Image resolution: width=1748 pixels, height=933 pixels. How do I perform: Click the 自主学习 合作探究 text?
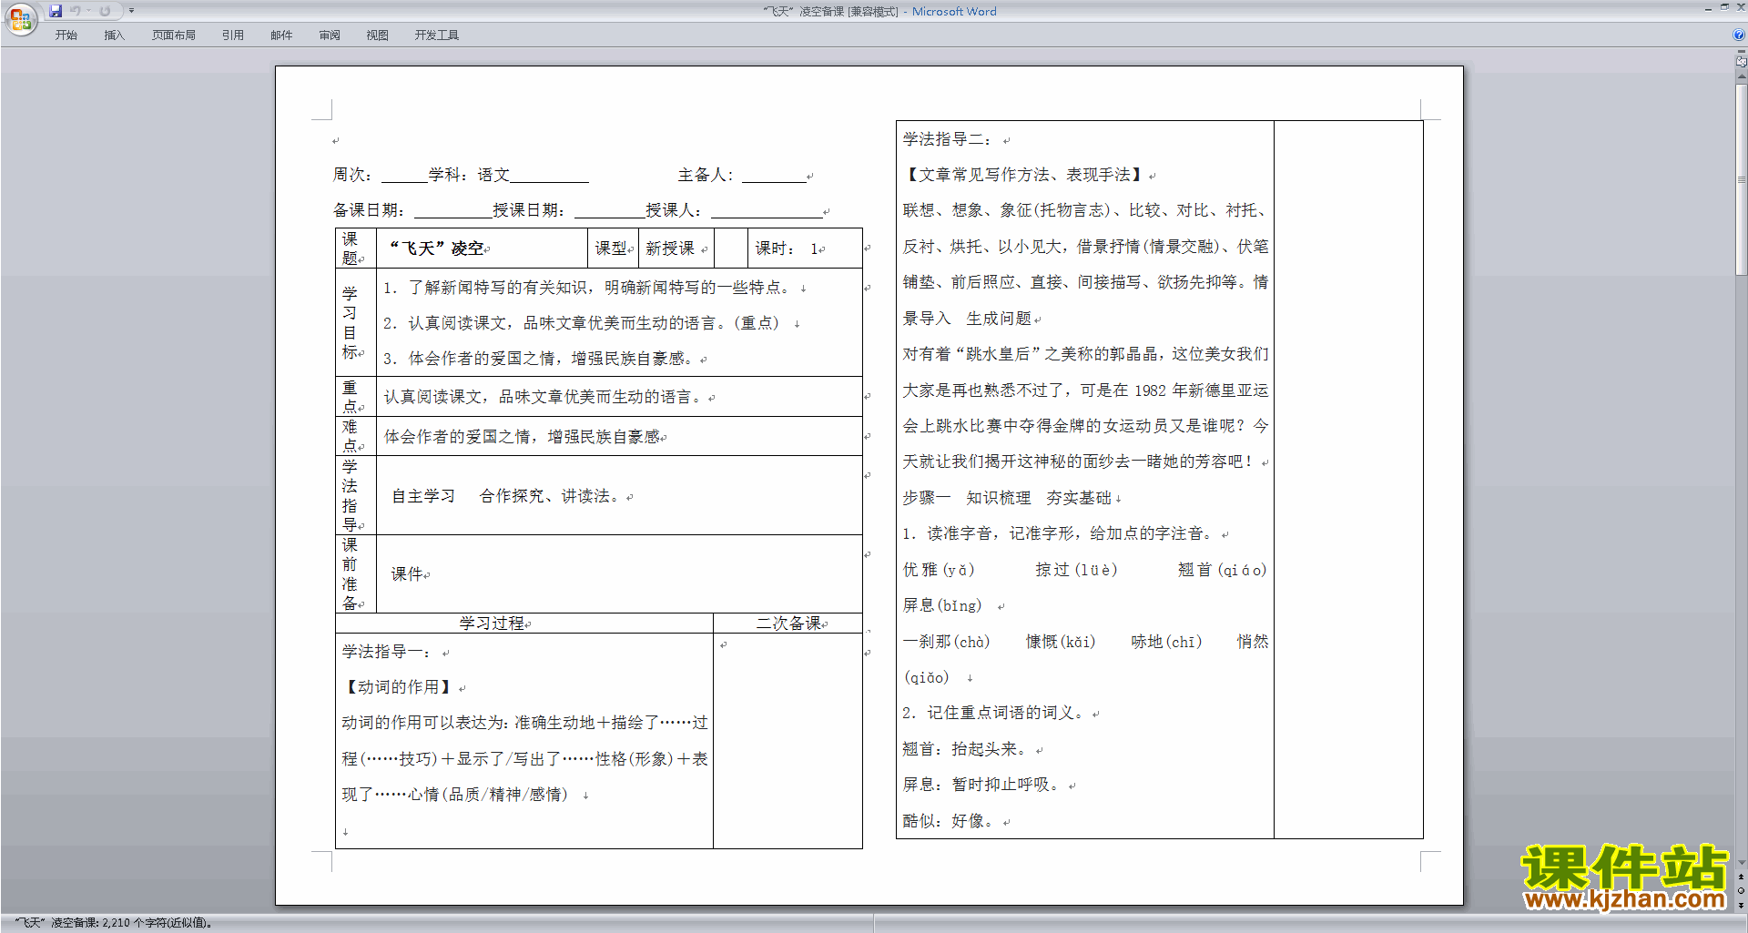506,496
